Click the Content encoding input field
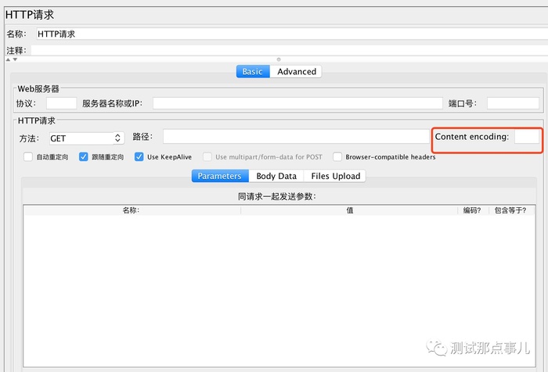 527,137
